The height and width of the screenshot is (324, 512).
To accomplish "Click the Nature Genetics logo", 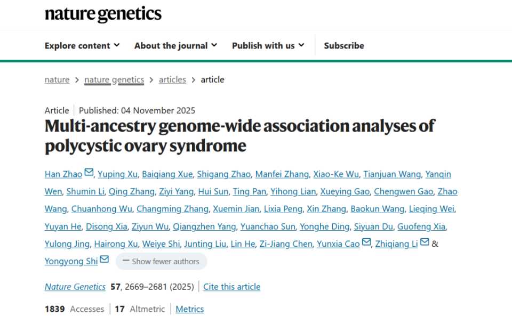I will point(103,14).
